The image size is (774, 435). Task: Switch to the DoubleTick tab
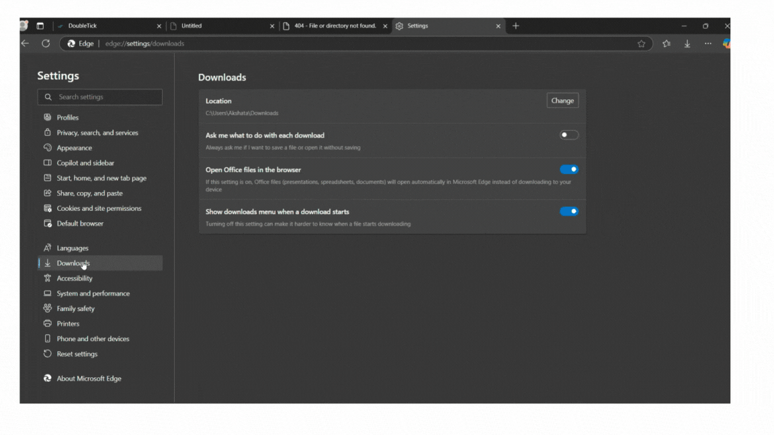(101, 26)
